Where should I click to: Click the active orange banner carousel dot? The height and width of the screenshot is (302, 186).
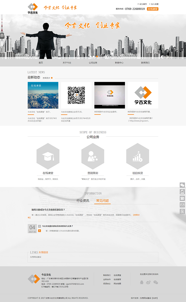coord(97,56)
